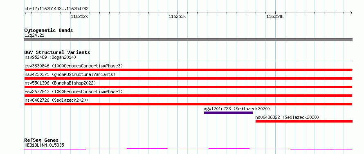The width and height of the screenshot is (364, 154).
Task: Click the red nsv6486822 variant bar
Action: [x=304, y=121]
